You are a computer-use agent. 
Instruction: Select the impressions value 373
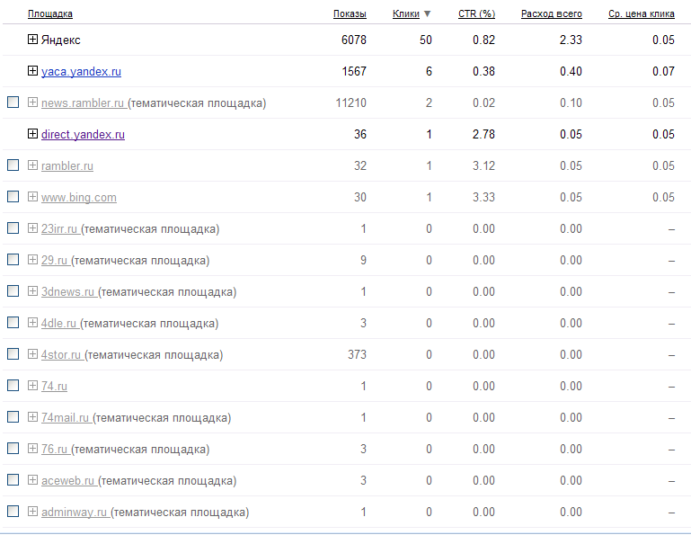pos(357,354)
